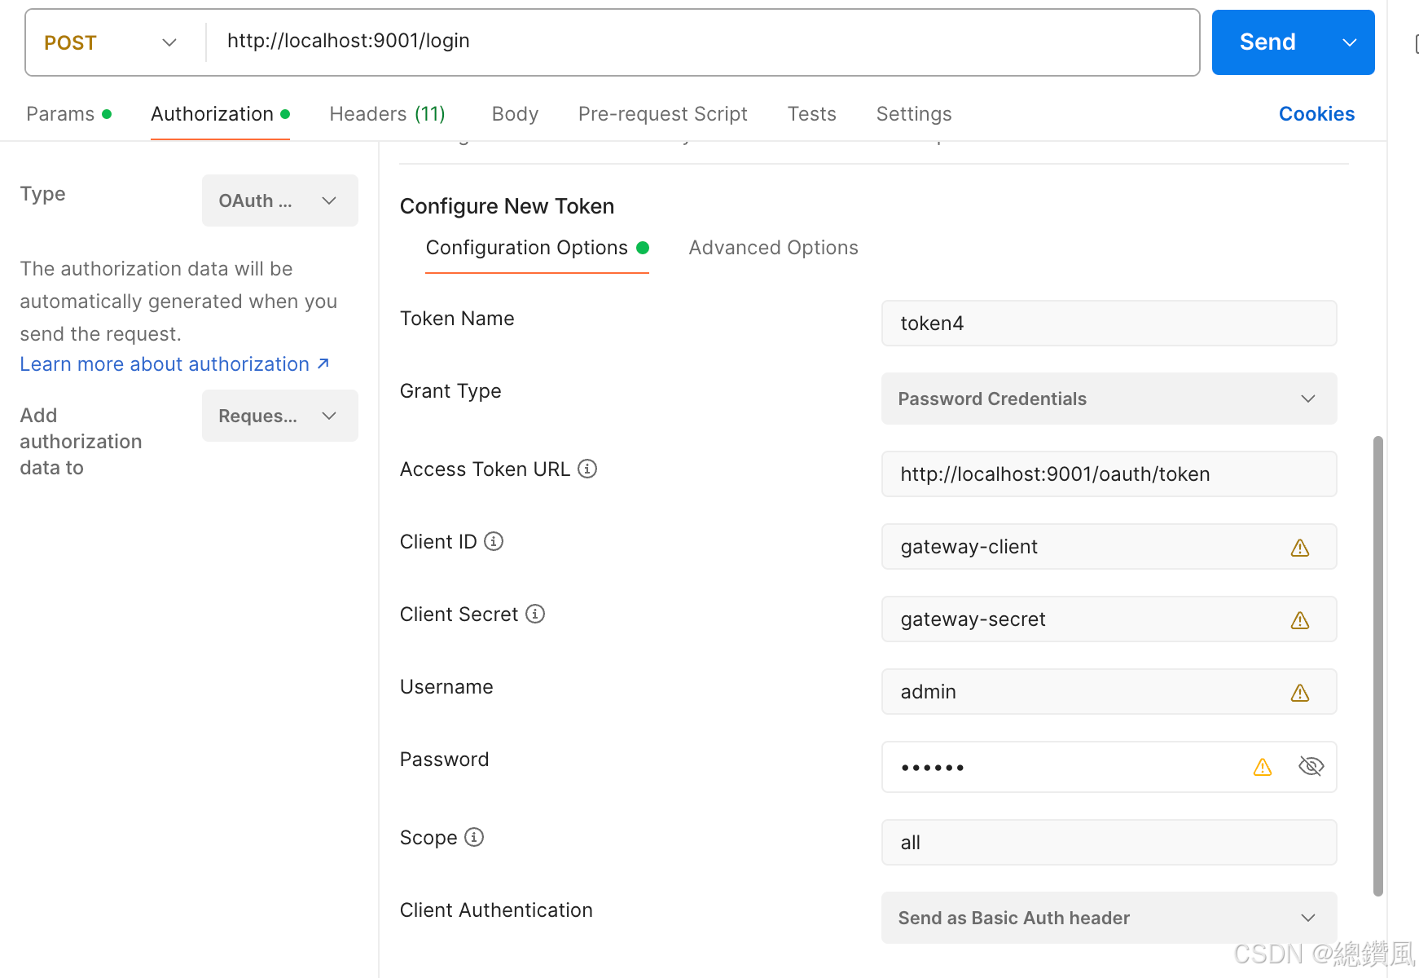
Task: Open the OAuth Type dropdown
Action: 279,200
